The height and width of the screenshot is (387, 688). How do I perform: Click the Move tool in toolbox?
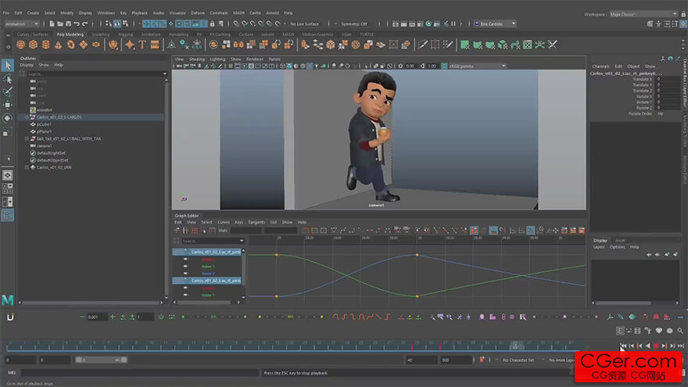[8, 105]
